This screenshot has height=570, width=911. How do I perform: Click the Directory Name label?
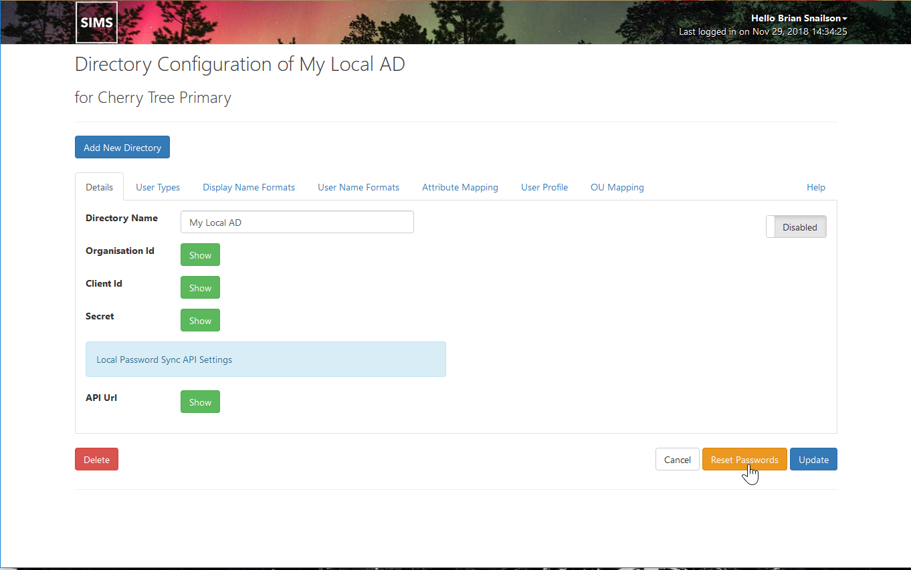click(122, 218)
